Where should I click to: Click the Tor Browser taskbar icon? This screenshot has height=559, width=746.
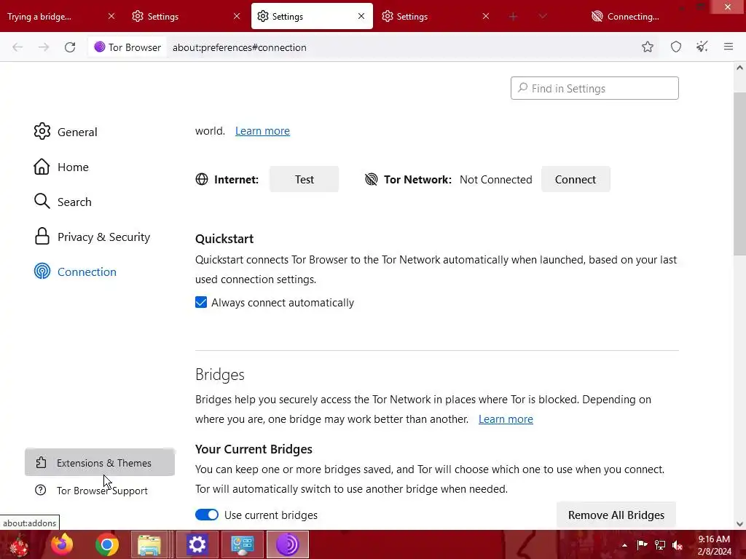click(287, 544)
